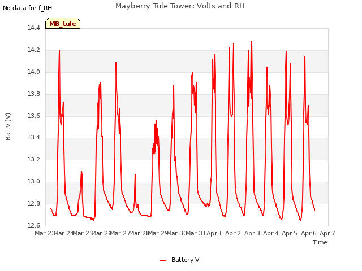Image resolution: width=362 pixels, height=271 pixels.
Task: Click the Time x-axis label
Action: [320, 242]
